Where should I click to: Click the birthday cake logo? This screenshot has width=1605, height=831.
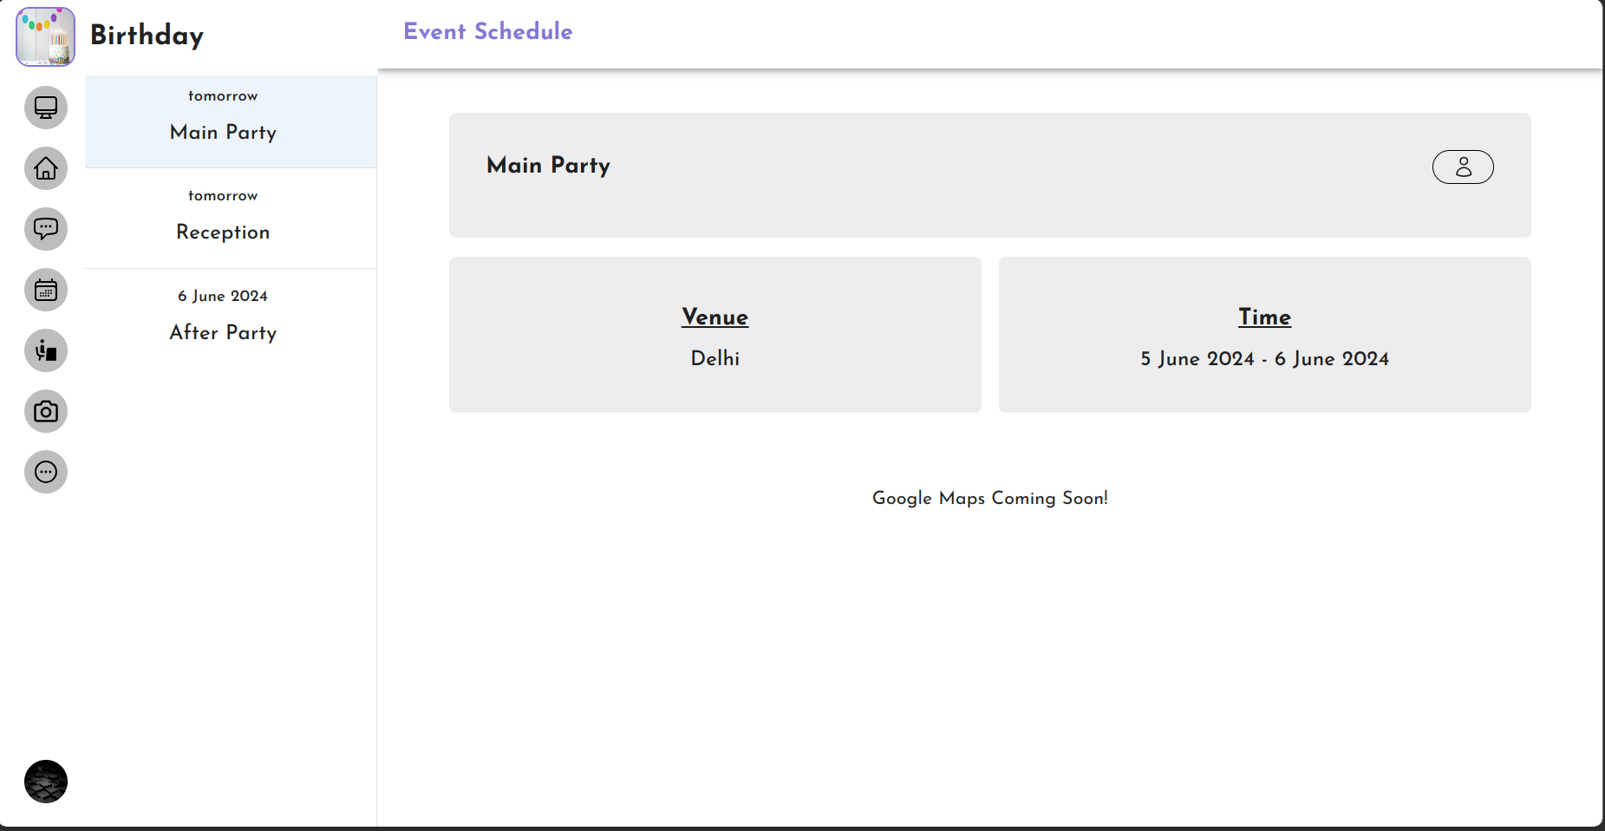point(45,36)
